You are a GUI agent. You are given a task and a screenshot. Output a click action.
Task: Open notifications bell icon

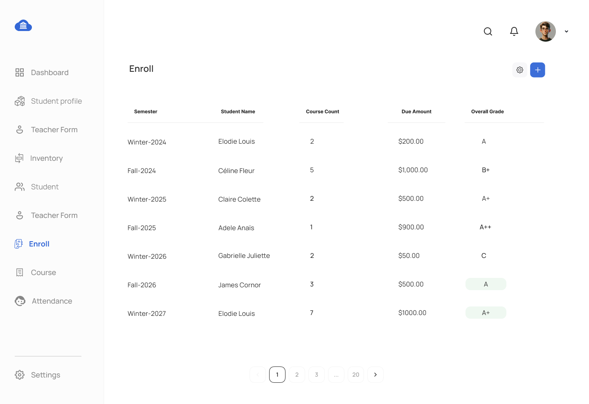[514, 31]
